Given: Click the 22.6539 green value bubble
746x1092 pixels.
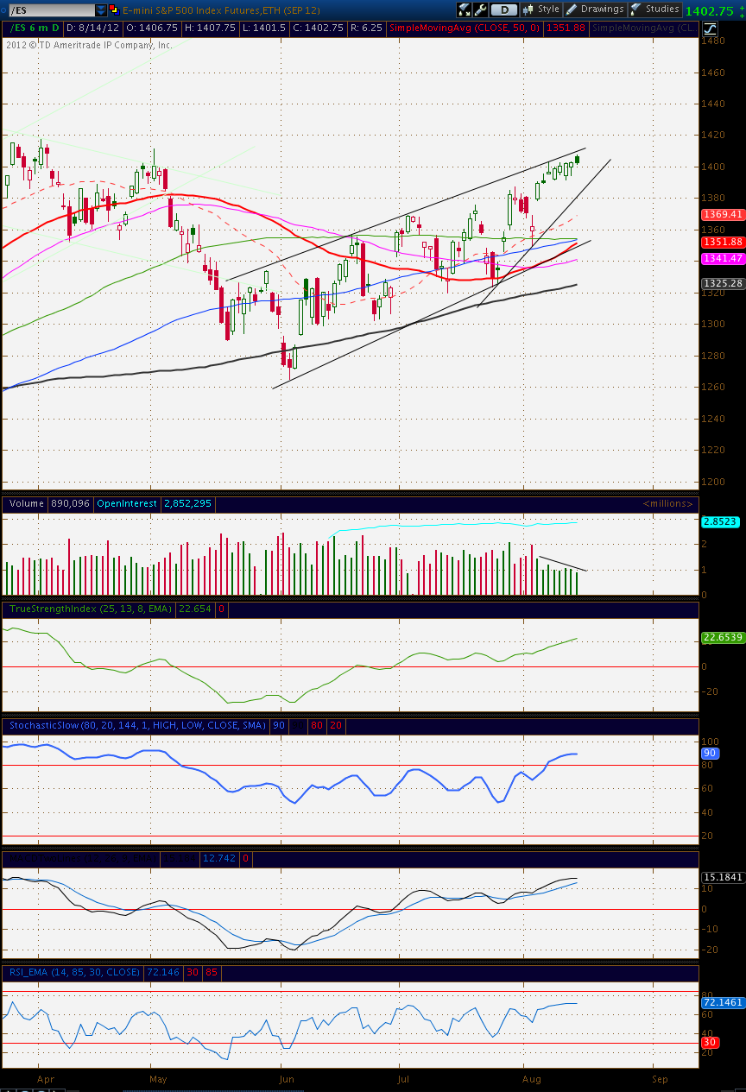Looking at the screenshot, I should [723, 638].
